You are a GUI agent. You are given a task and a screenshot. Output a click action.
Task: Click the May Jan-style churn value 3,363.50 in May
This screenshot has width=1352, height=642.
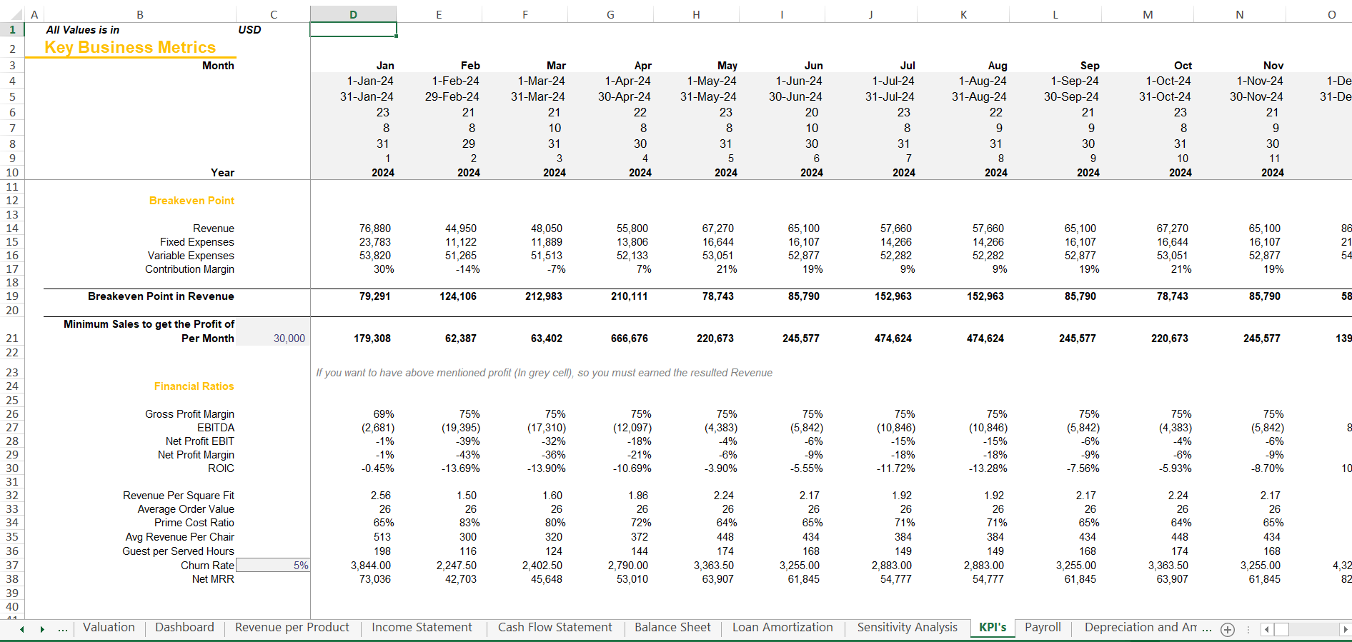click(x=715, y=566)
